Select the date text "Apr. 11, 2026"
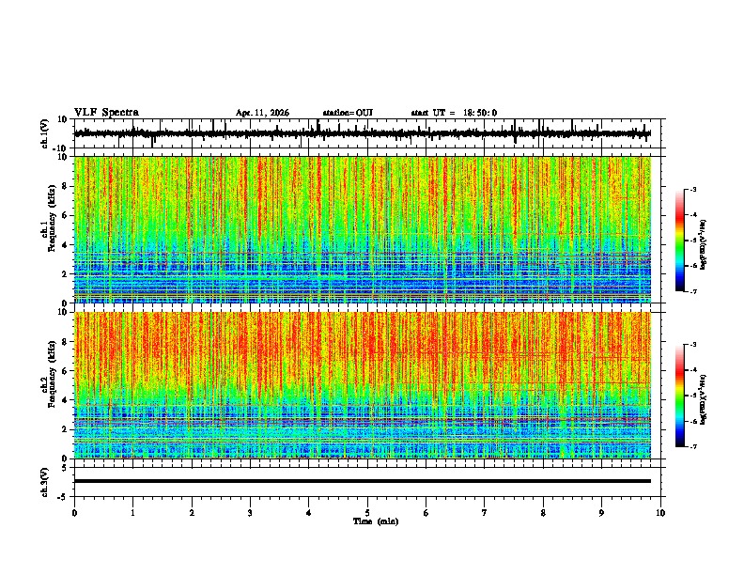This screenshot has width=744, height=575. pos(262,113)
